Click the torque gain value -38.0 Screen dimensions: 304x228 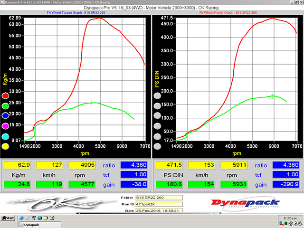pos(133,184)
